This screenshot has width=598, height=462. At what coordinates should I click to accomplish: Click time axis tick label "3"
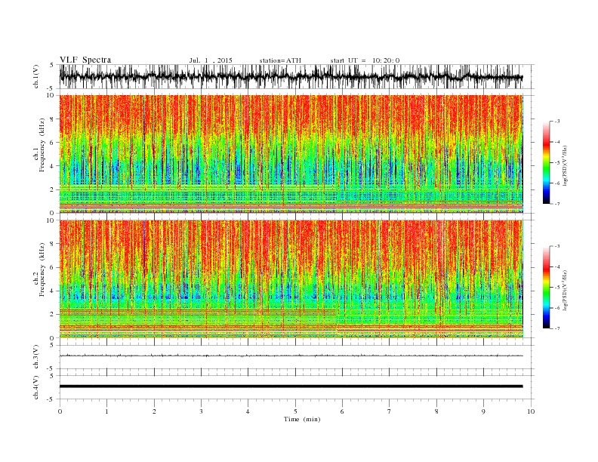point(201,411)
